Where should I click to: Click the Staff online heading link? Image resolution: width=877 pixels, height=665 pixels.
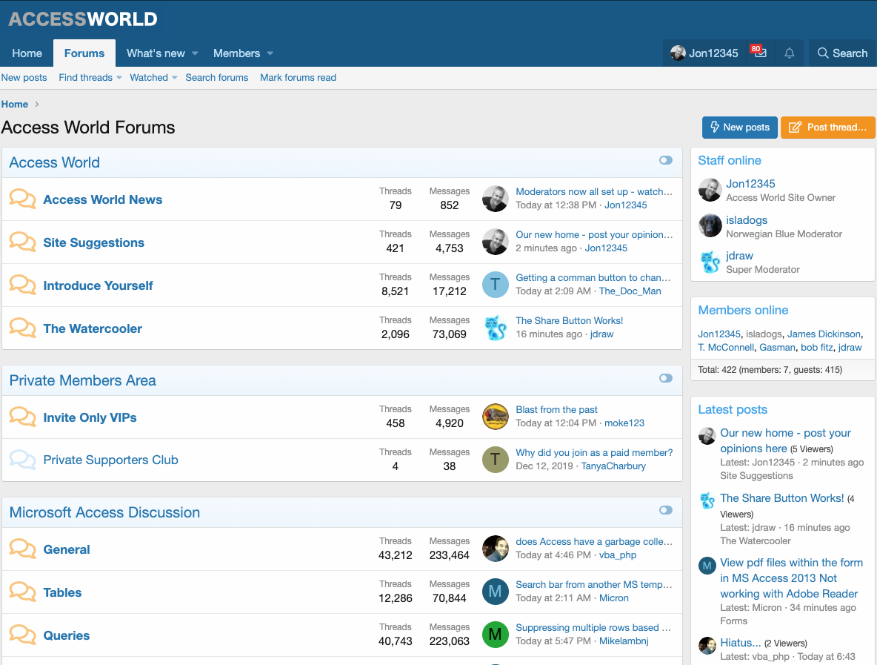click(x=730, y=160)
